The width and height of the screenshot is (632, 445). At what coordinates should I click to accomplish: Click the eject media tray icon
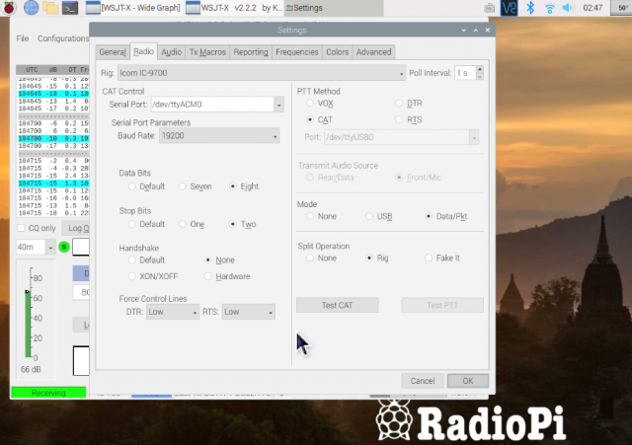[x=490, y=8]
